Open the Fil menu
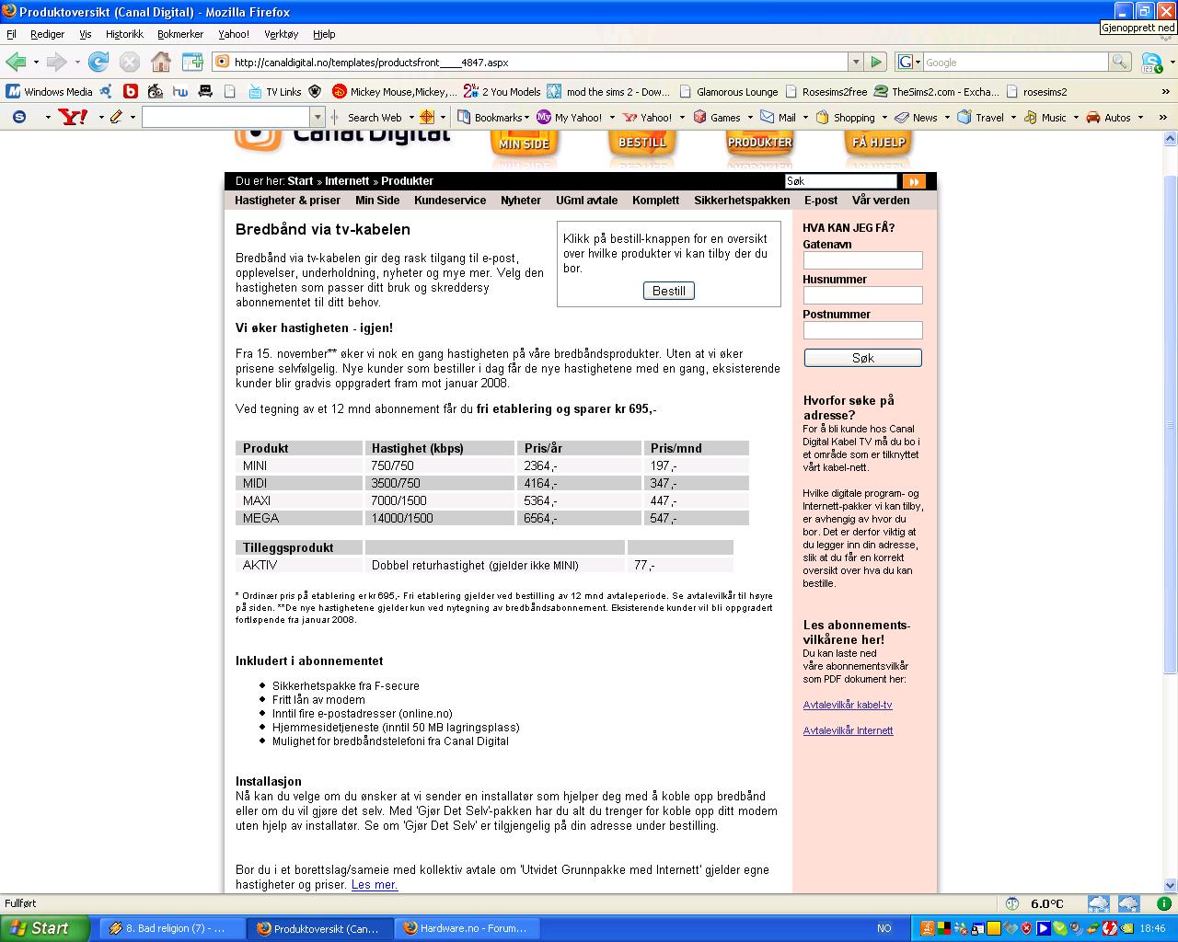Image resolution: width=1178 pixels, height=942 pixels. [11, 34]
